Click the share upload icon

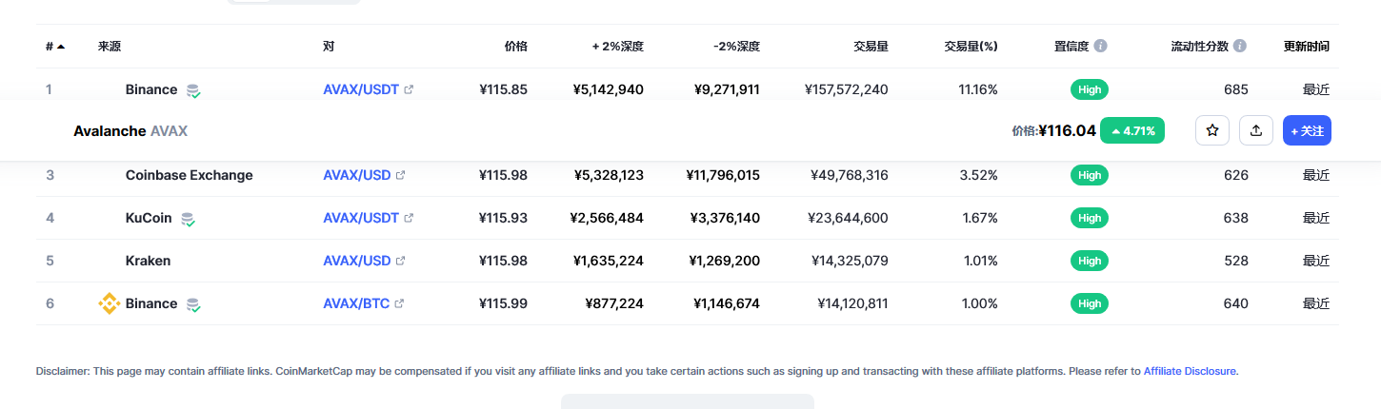[1256, 130]
